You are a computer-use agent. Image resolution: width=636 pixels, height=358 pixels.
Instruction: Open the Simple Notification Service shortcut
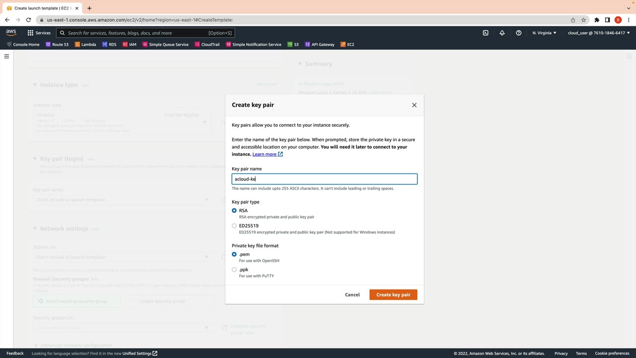pyautogui.click(x=253, y=44)
